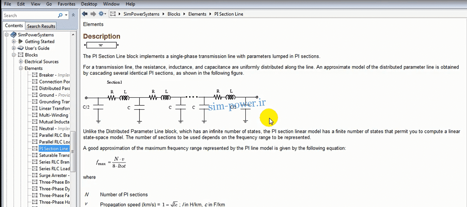Click the block icon beside Grounding Tran

coord(35,102)
